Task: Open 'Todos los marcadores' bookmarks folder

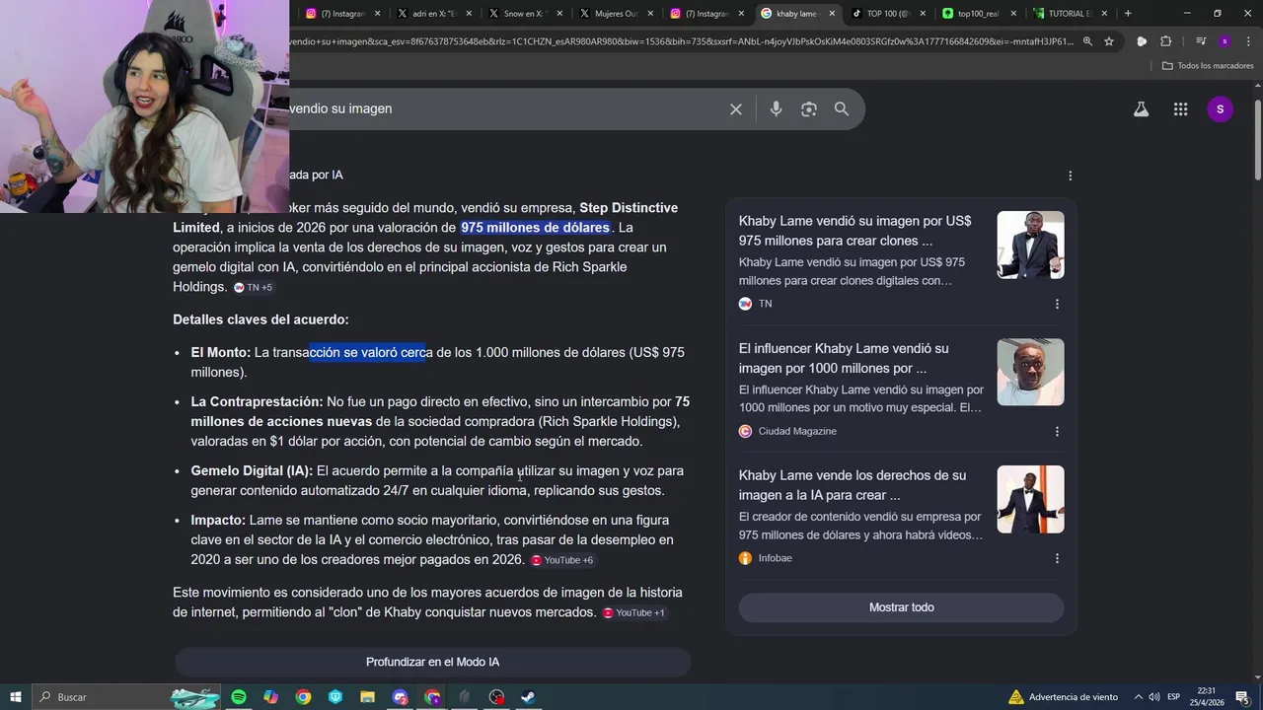Action: click(1207, 66)
